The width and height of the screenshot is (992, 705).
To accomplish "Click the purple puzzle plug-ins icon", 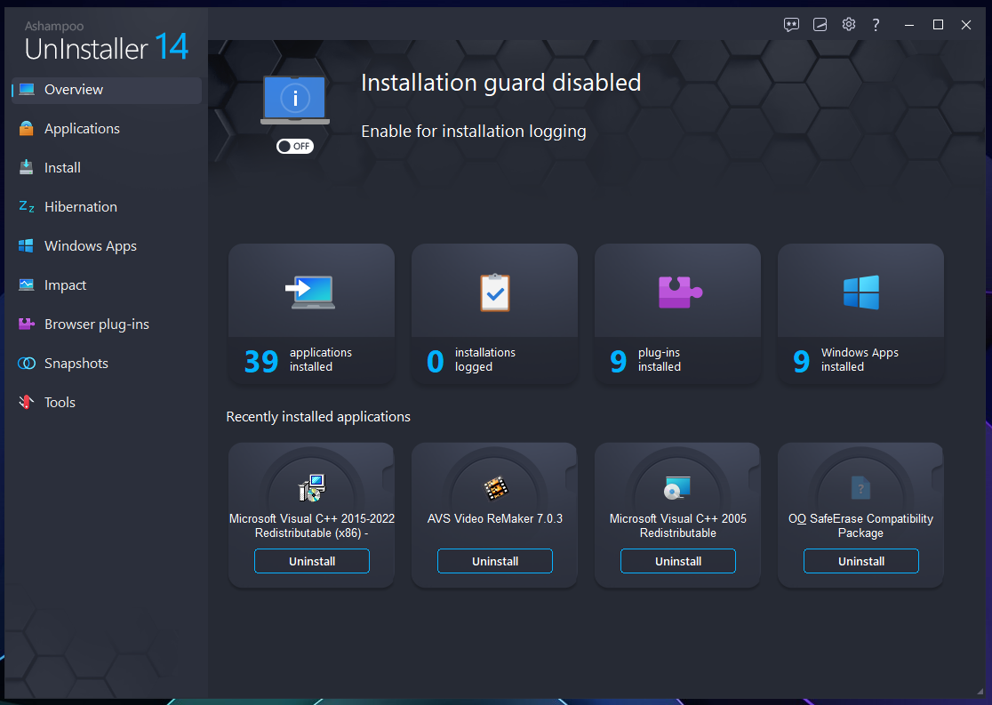I will point(679,292).
